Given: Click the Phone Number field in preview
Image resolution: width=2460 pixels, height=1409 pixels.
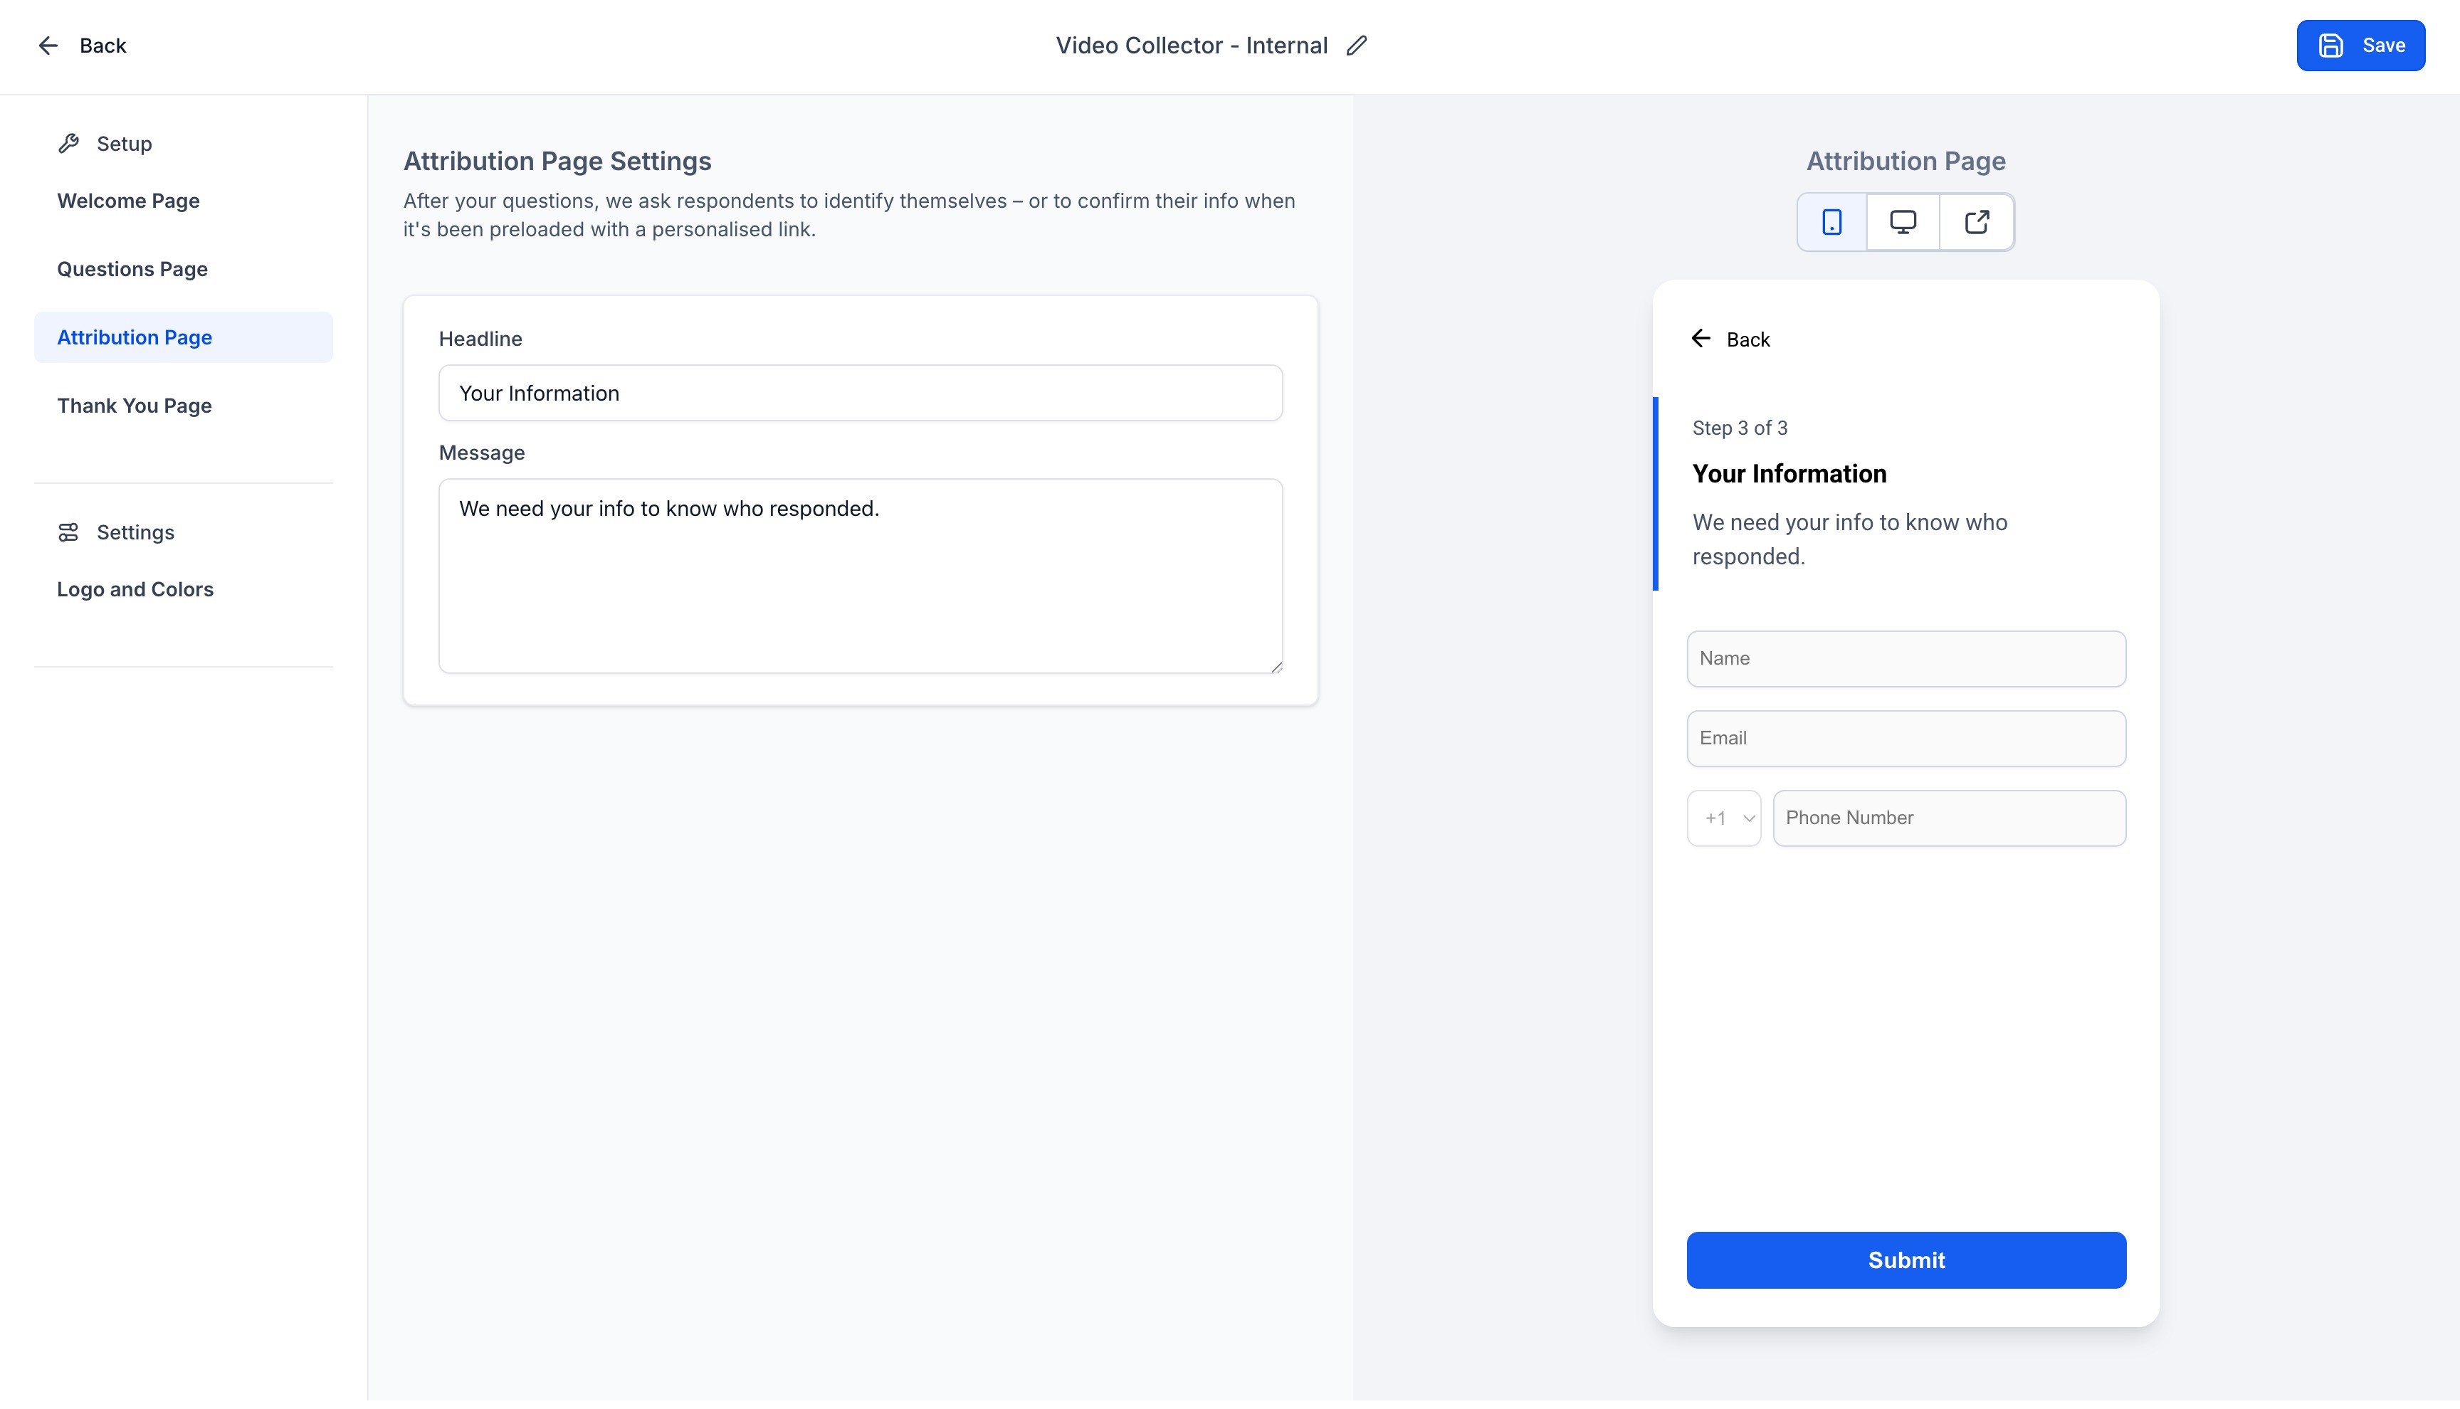Looking at the screenshot, I should [1948, 818].
